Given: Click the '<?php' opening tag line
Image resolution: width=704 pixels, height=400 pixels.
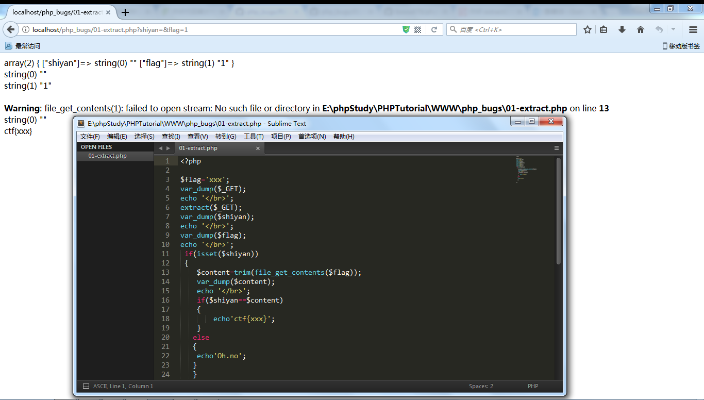Looking at the screenshot, I should tap(191, 161).
